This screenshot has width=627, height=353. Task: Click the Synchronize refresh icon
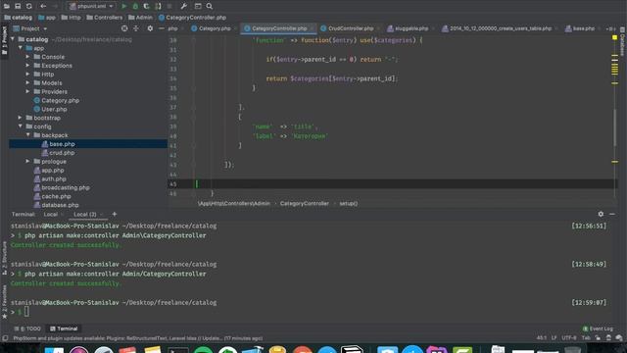29,6
